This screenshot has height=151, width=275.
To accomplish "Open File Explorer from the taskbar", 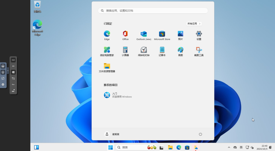I will [170, 147].
